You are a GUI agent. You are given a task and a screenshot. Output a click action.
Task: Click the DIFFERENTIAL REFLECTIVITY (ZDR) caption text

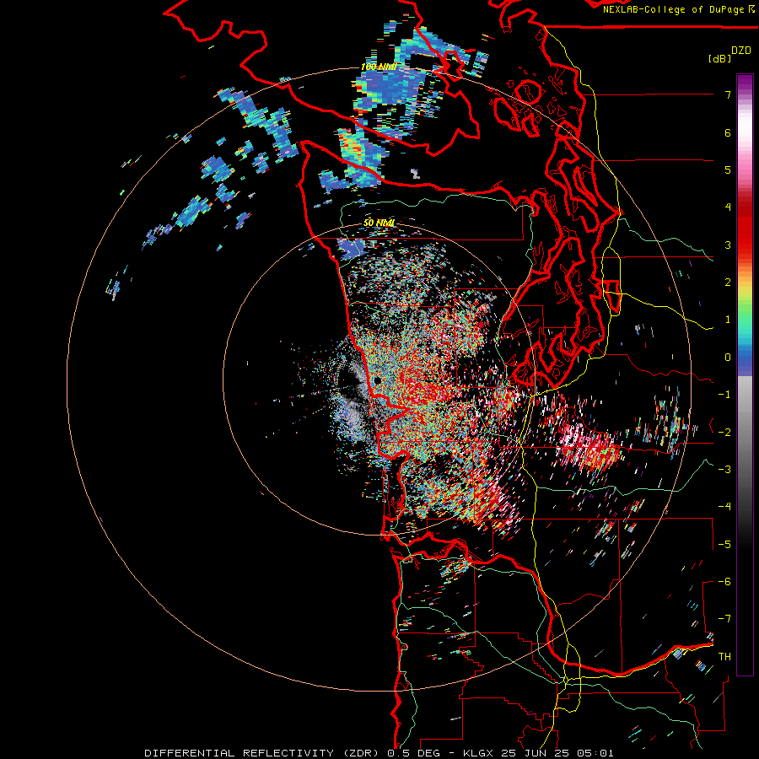click(263, 753)
